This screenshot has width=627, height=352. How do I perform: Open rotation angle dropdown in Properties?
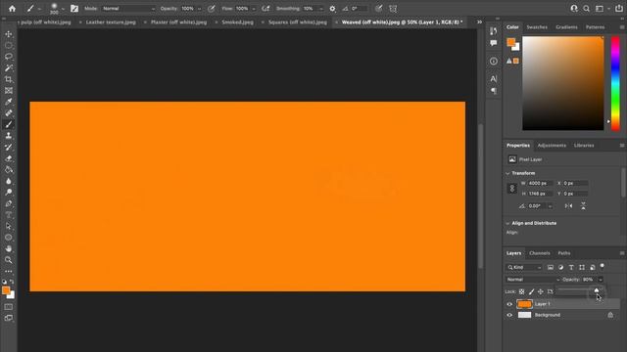click(551, 206)
